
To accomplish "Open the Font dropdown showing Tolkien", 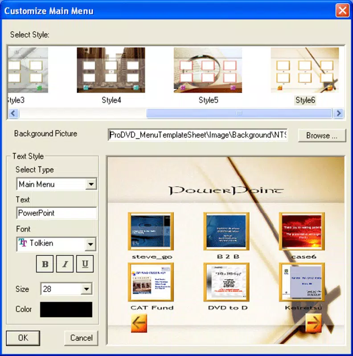I will (90, 244).
